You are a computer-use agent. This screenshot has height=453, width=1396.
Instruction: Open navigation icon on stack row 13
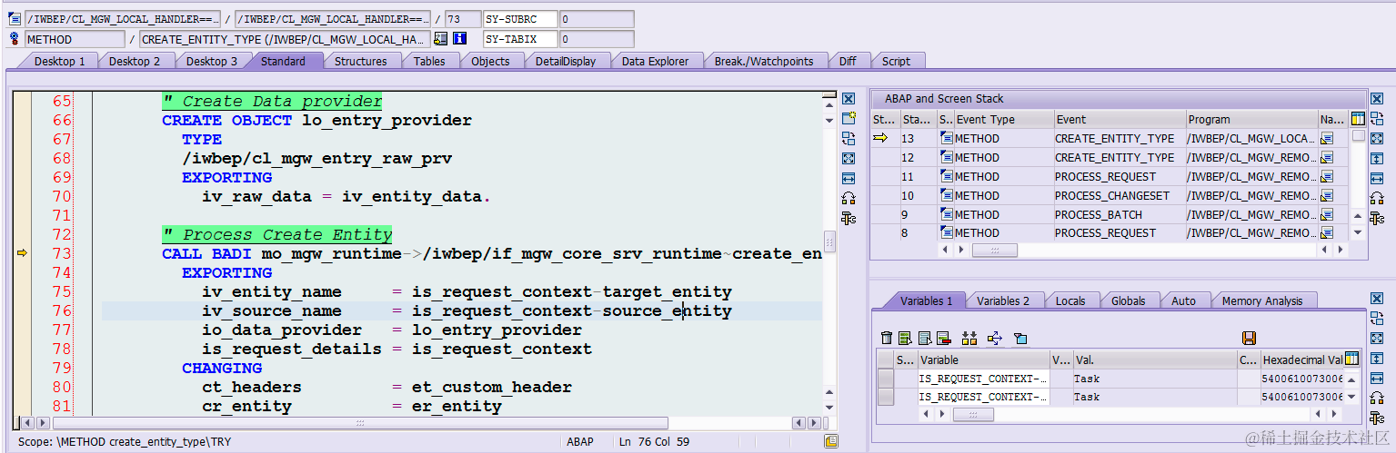(1327, 139)
